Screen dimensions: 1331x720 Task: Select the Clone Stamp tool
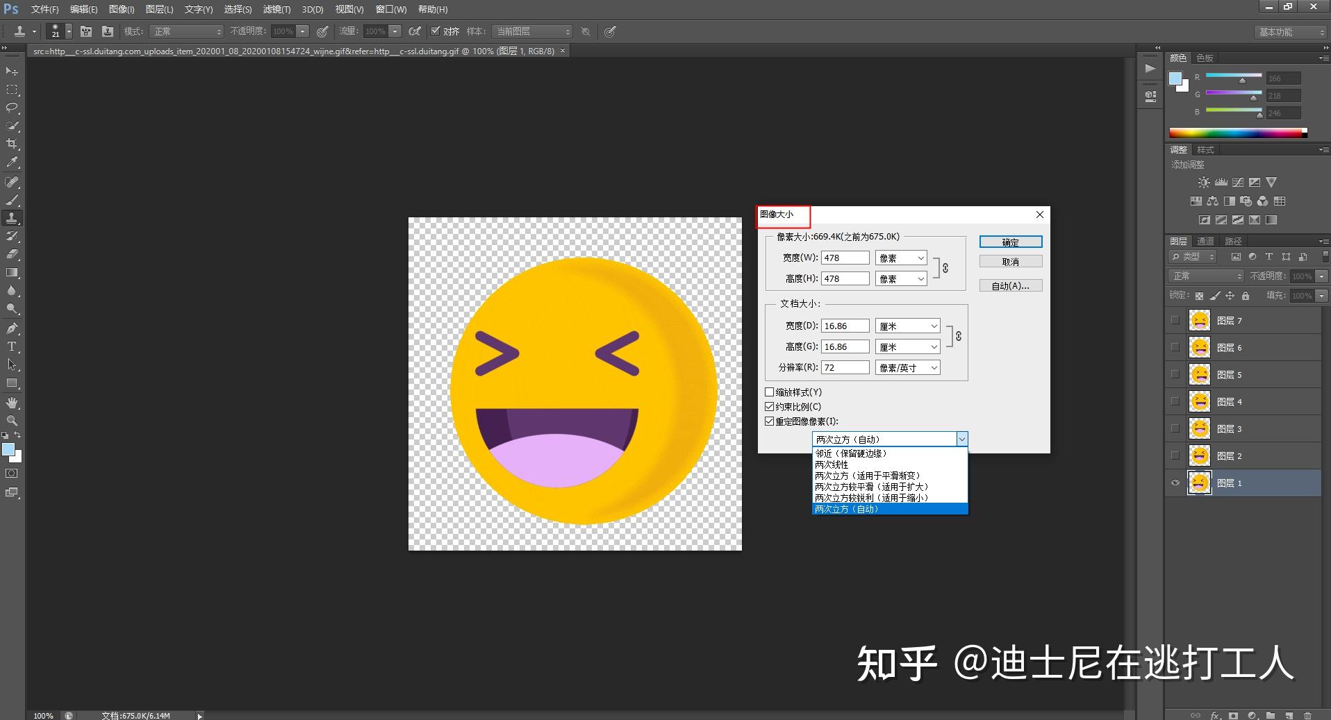pyautogui.click(x=12, y=218)
